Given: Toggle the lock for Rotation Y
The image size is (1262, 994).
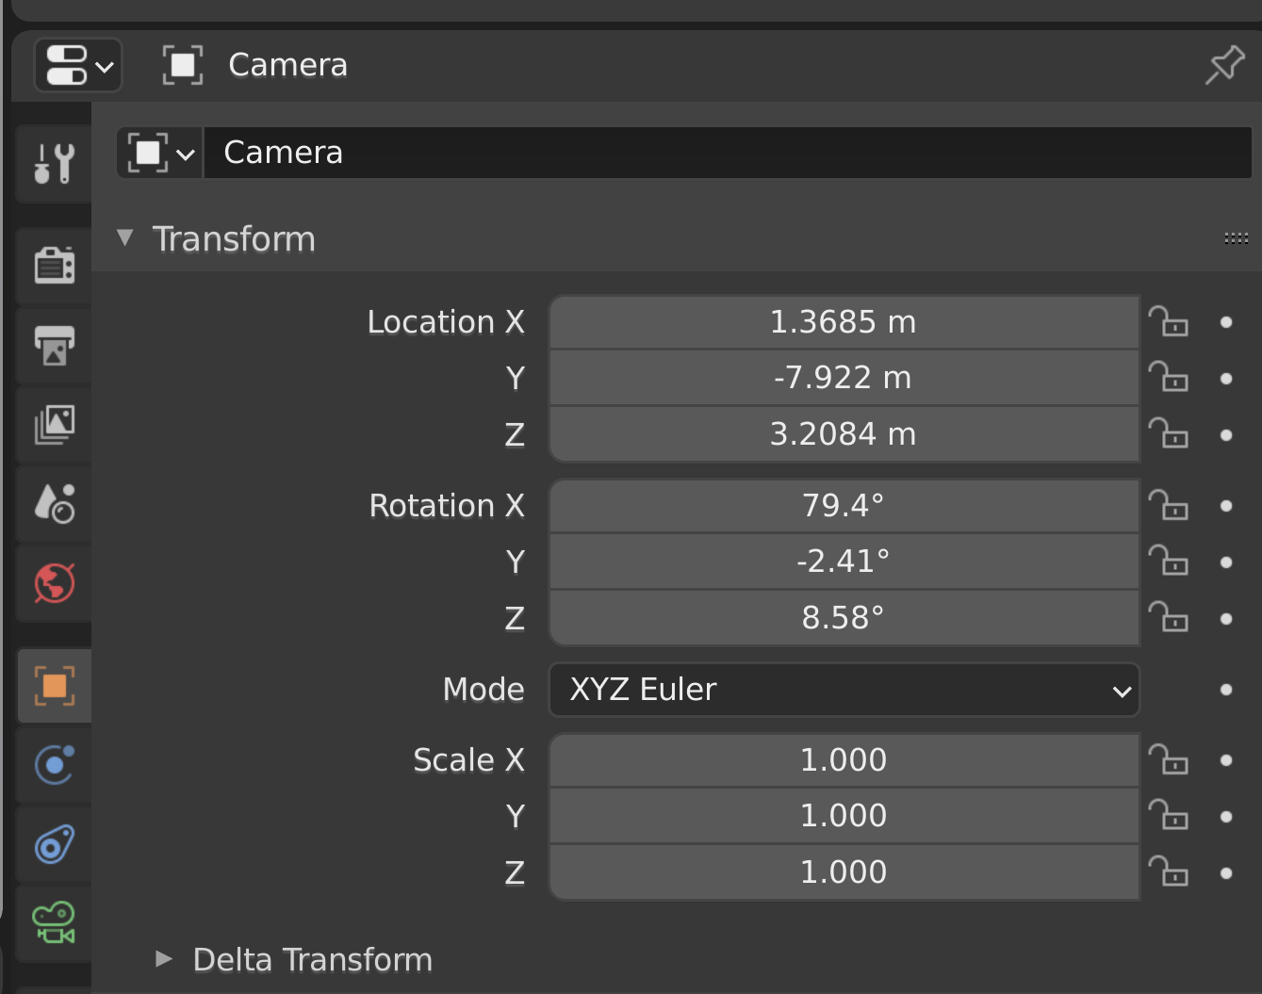Looking at the screenshot, I should [1169, 562].
